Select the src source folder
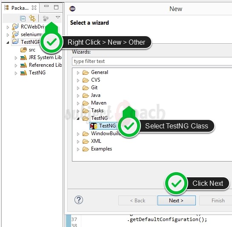Image resolution: width=232 pixels, height=227 pixels. click(x=28, y=50)
